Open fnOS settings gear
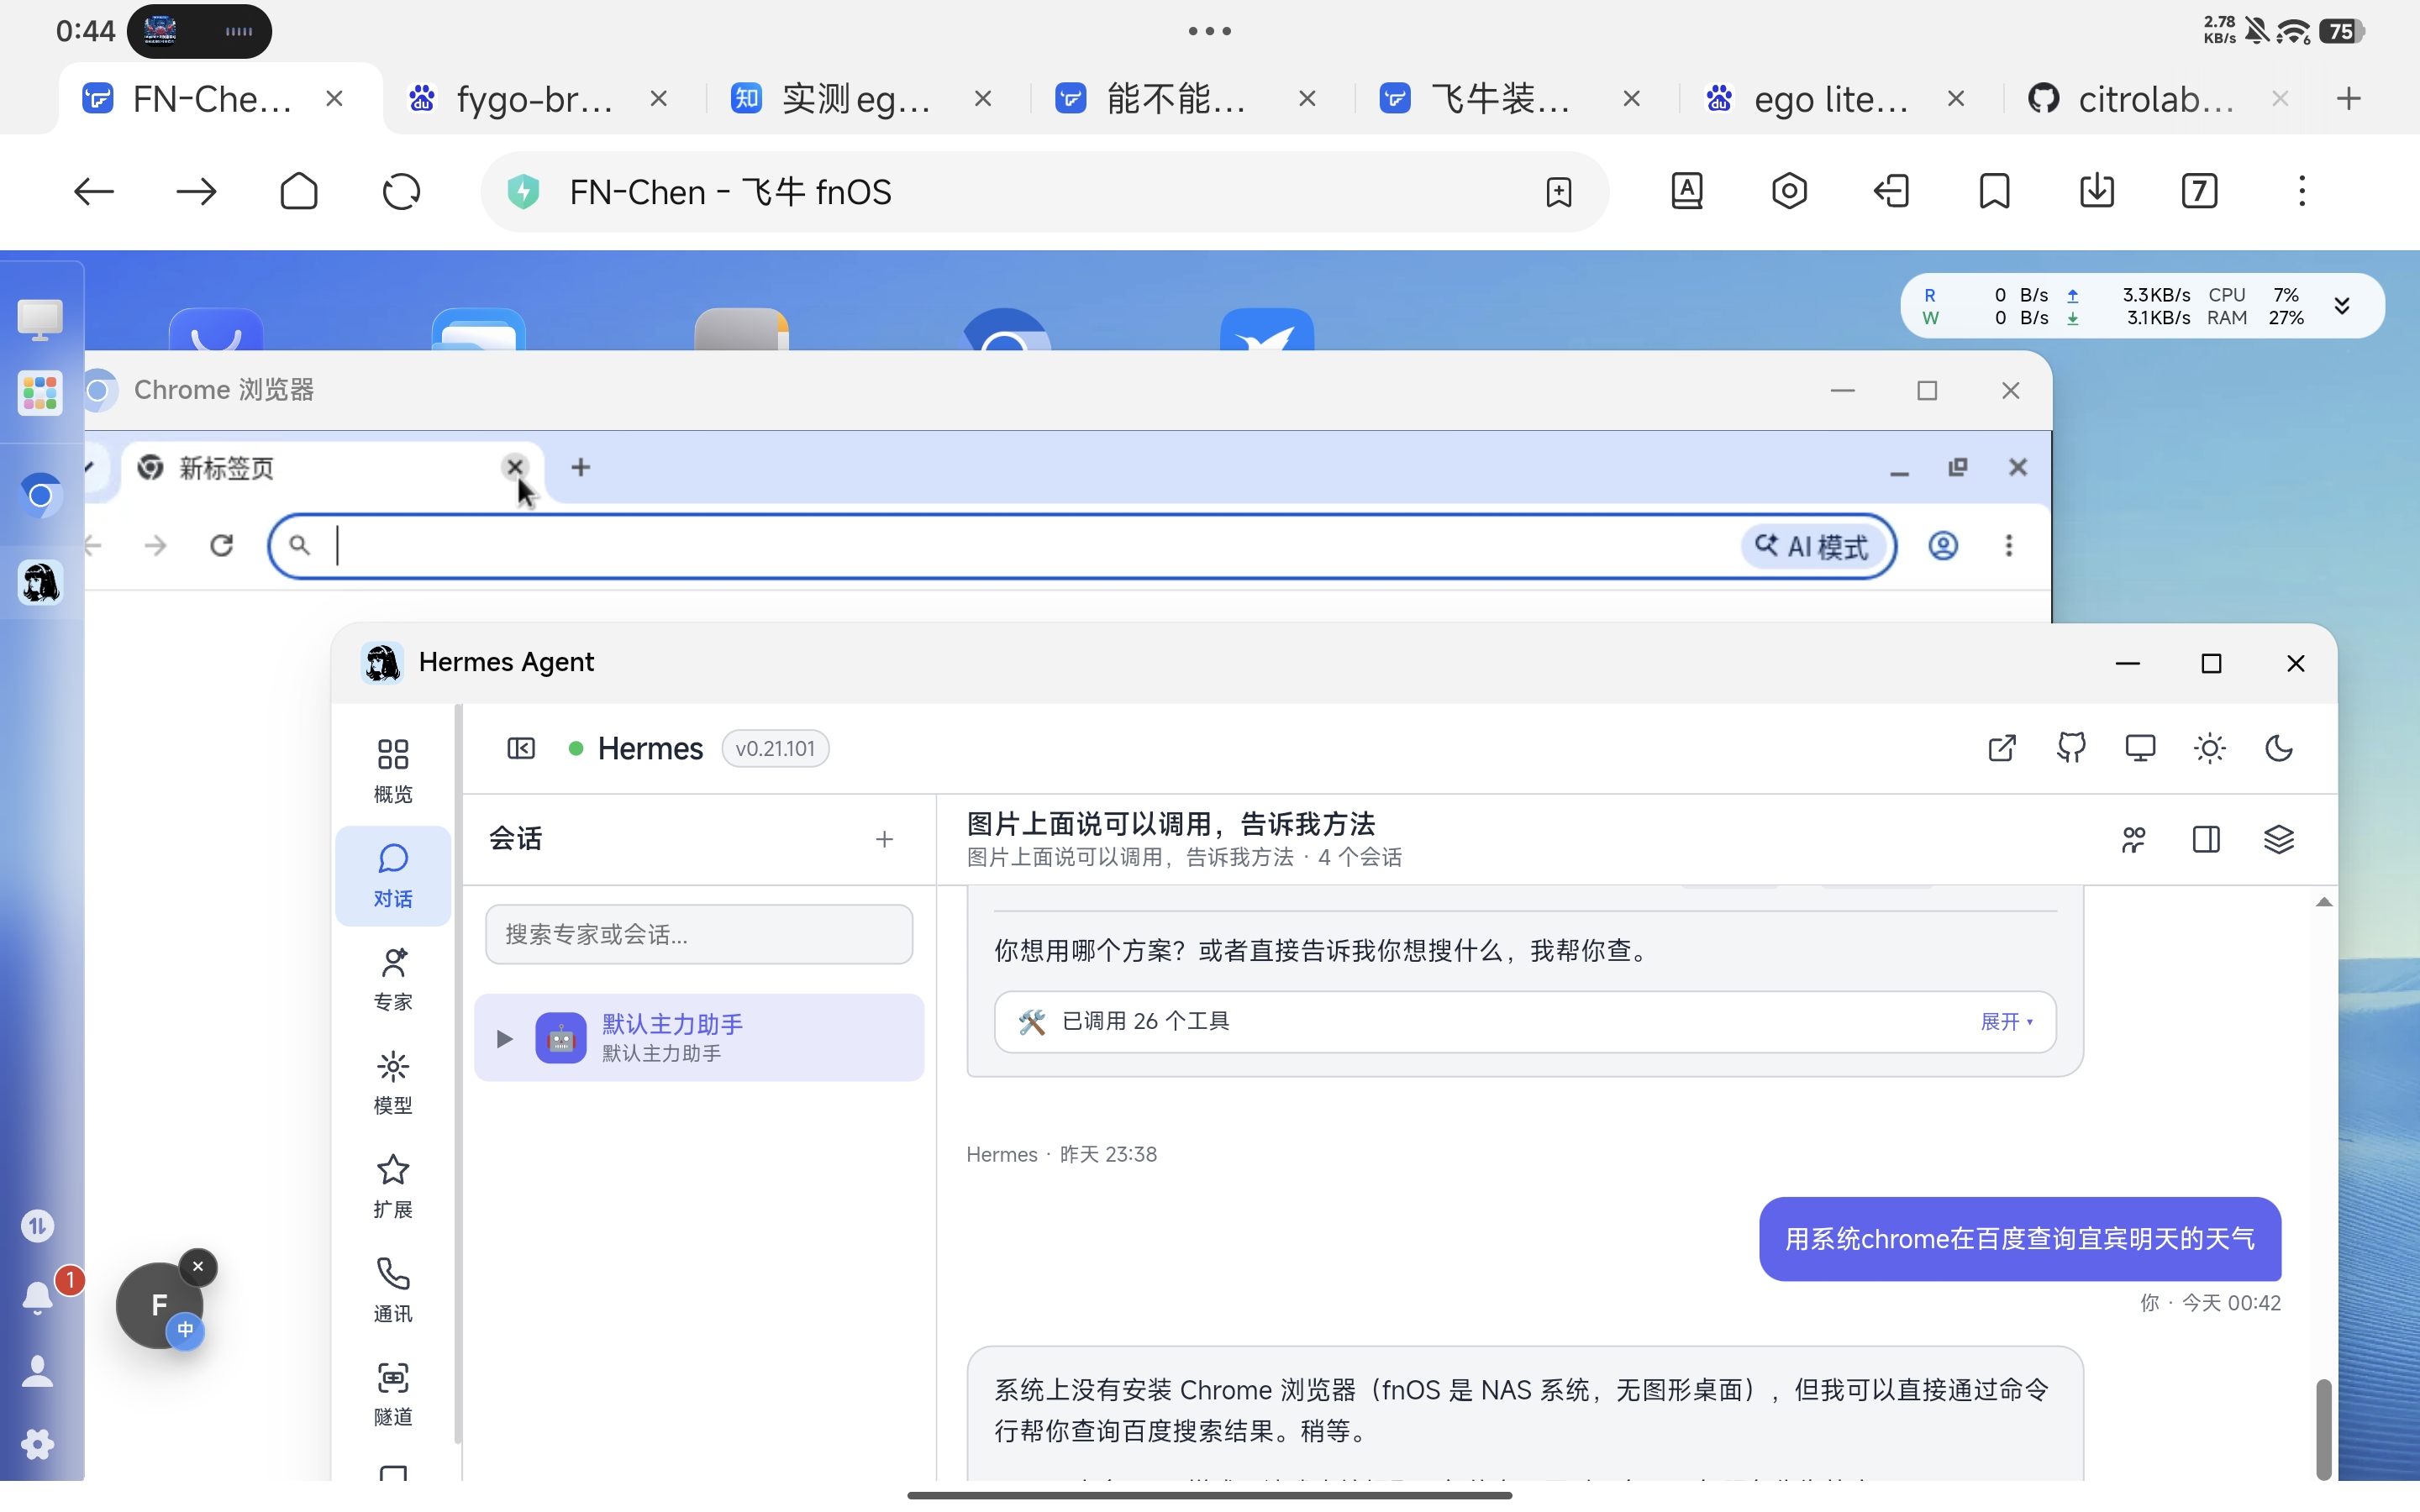The height and width of the screenshot is (1512, 2420). tap(38, 1444)
